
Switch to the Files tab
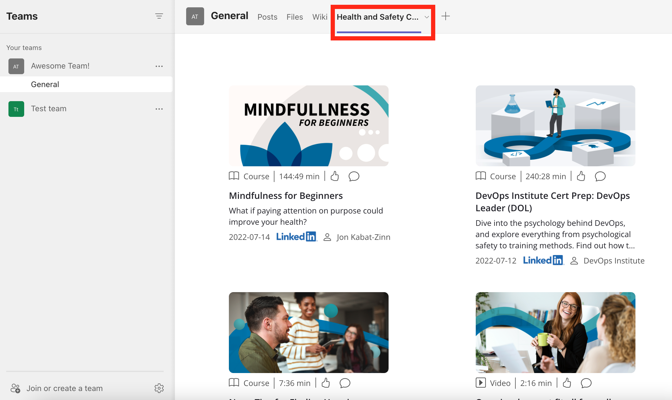294,17
